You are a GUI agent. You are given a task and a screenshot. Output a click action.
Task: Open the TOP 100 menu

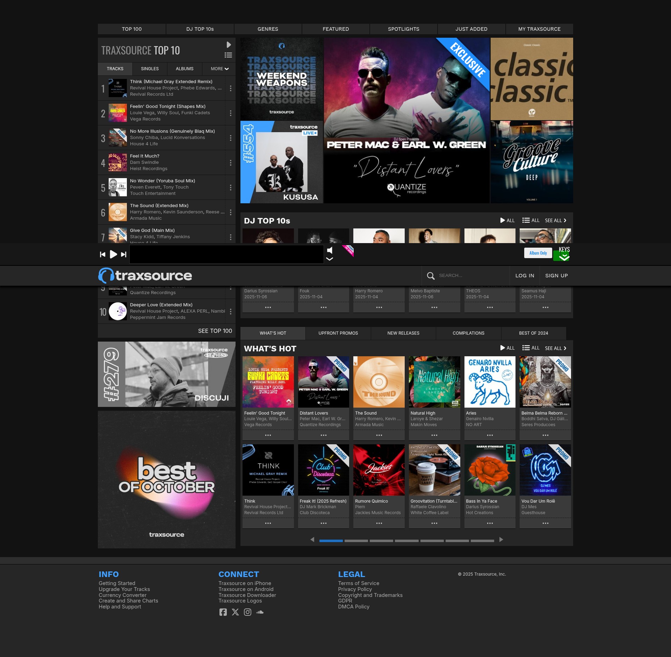coord(132,29)
